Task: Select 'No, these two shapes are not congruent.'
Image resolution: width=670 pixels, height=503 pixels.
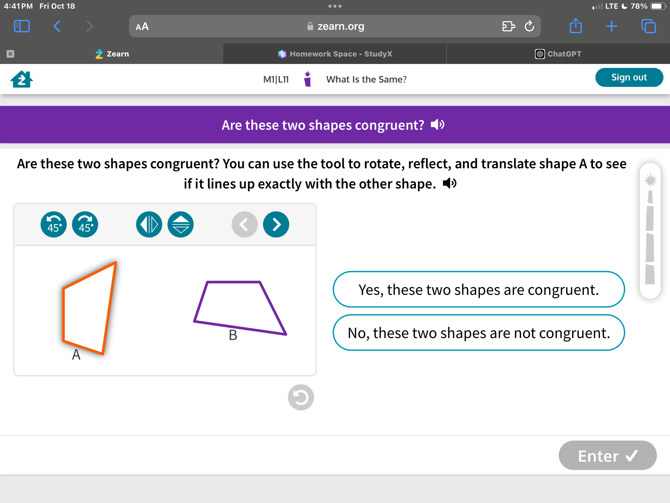Action: 479,333
